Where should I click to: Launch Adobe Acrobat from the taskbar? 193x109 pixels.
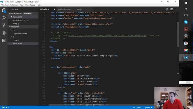(x=186, y=29)
